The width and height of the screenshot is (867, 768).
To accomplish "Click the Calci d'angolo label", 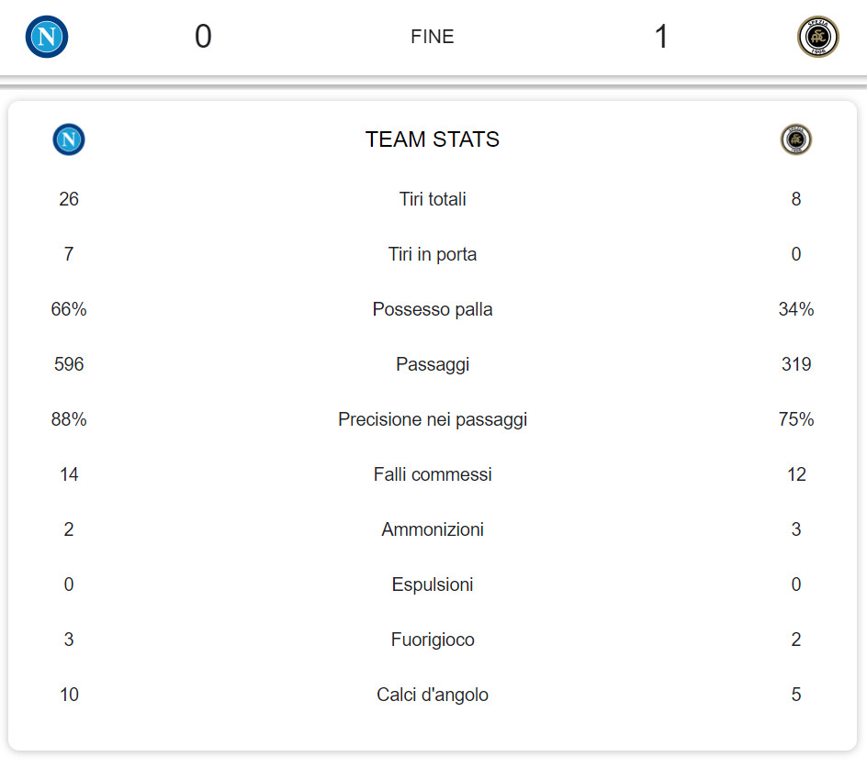I will pos(433,695).
